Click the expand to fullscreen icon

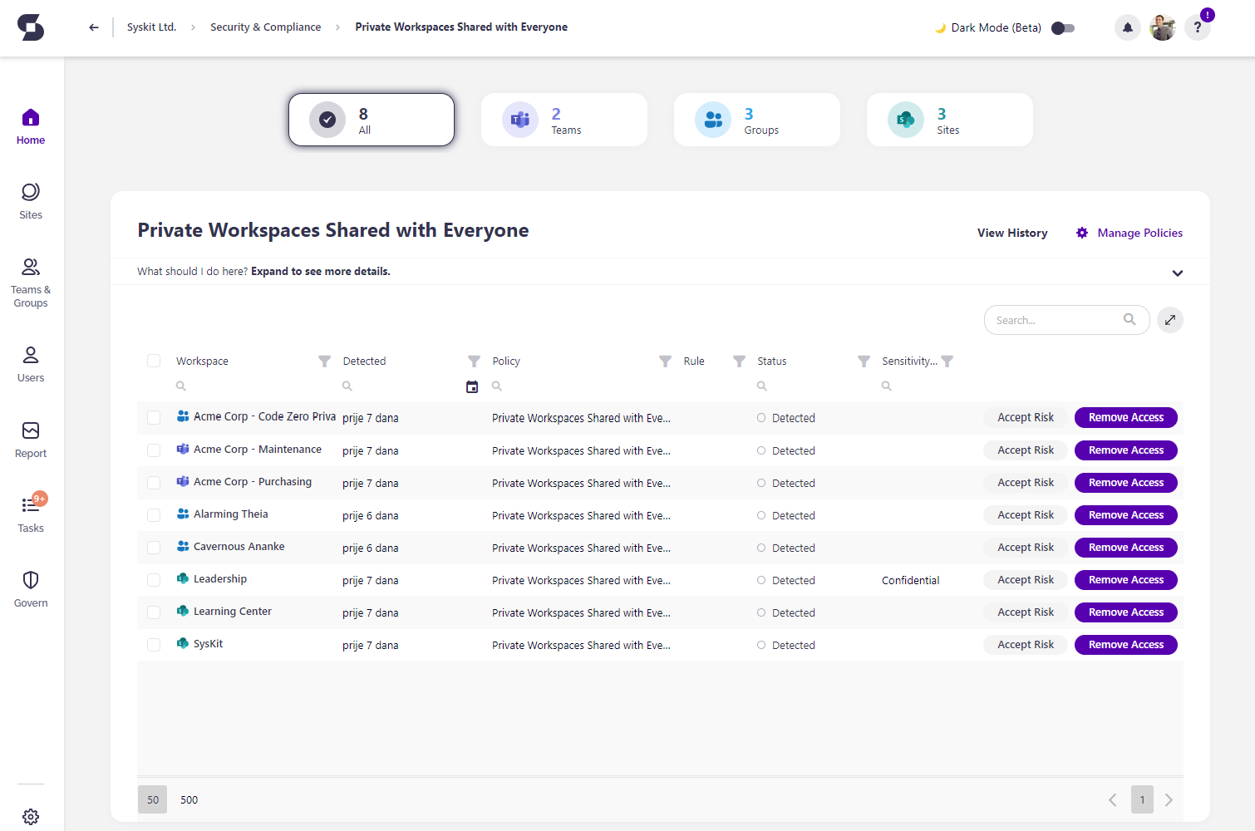[1170, 320]
